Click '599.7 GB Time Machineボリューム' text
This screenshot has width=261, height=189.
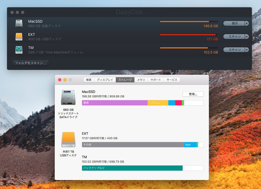point(56,52)
